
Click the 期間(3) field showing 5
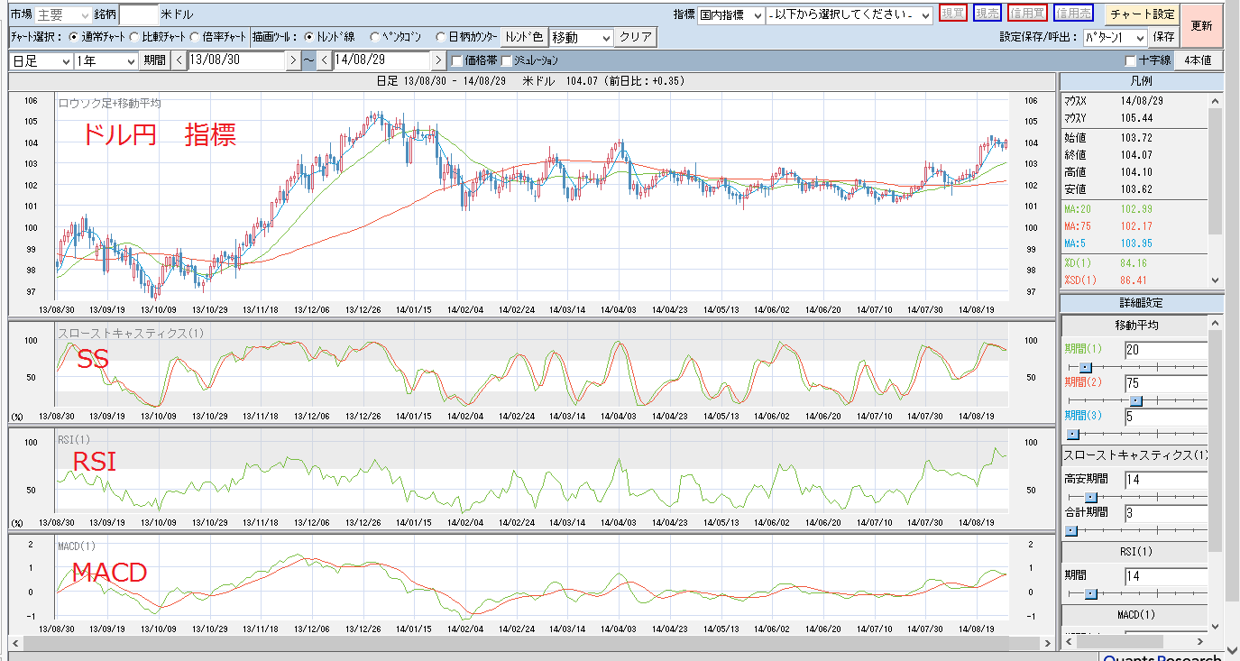[1166, 417]
